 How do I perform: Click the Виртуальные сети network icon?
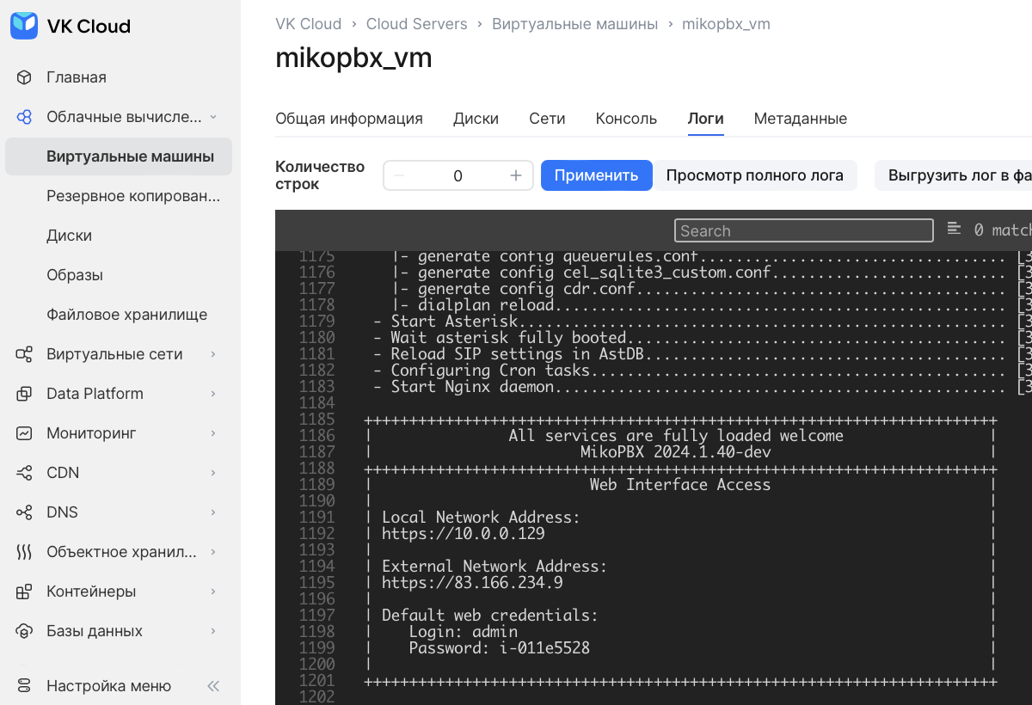pyautogui.click(x=24, y=354)
